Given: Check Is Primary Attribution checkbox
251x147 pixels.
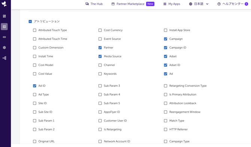Looking at the screenshot, I should coord(166,94).
